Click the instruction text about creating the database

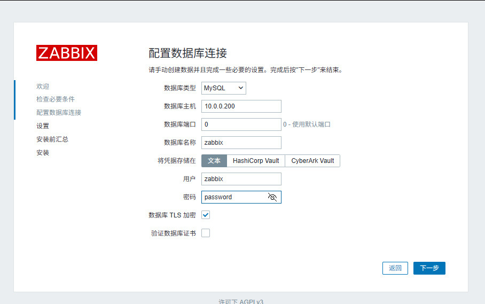(x=246, y=70)
